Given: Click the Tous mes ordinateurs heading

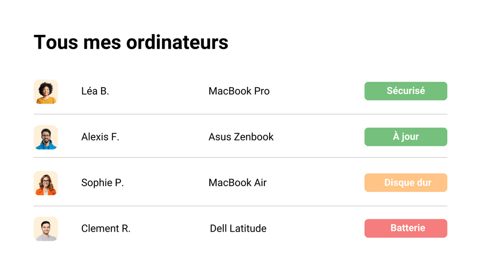Looking at the screenshot, I should point(131,42).
